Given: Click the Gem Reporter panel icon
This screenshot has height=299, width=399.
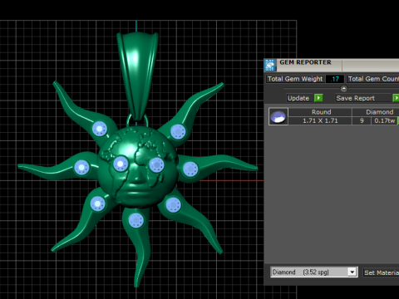Looking at the screenshot, I should (270, 65).
